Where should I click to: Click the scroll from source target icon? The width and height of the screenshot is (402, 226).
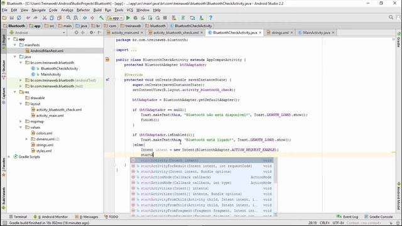[76, 33]
